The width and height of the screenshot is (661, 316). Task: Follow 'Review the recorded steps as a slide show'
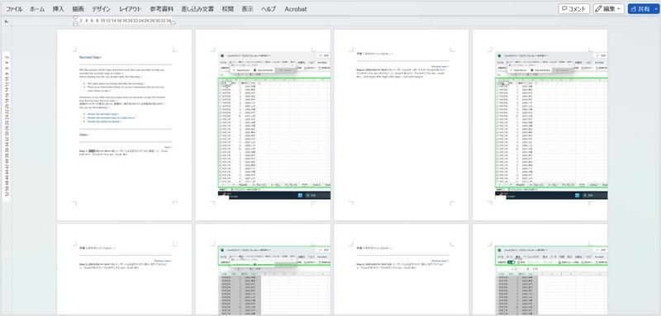(x=112, y=118)
